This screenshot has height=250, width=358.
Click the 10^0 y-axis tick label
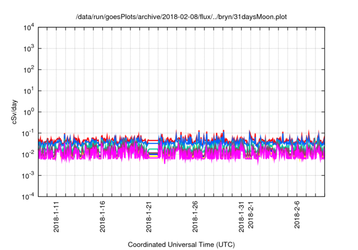coord(29,112)
